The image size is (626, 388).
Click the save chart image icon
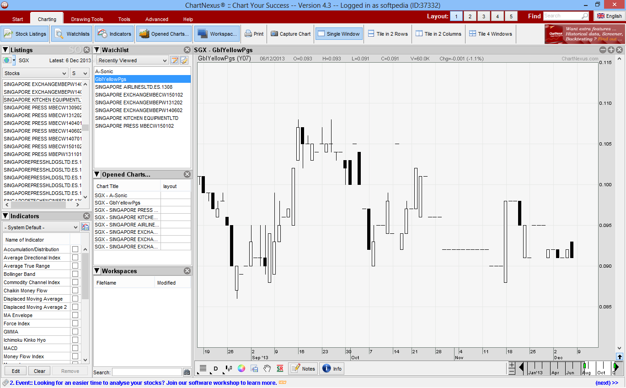(x=254, y=368)
